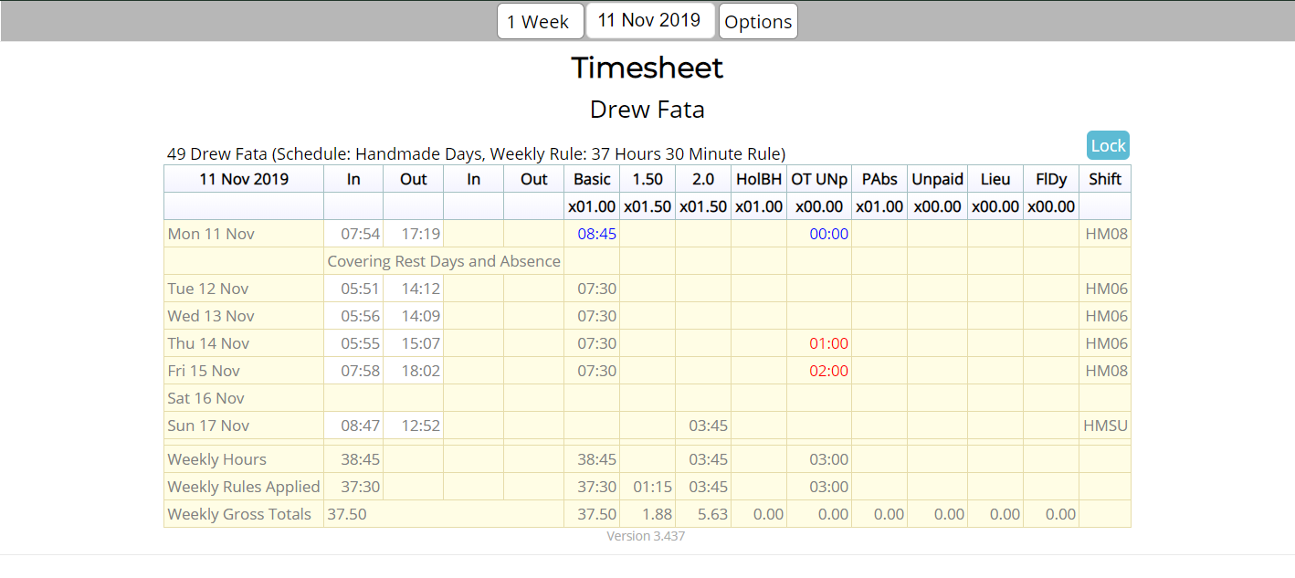Click red OT UNp 01:00 on Thursday
The width and height of the screenshot is (1295, 578).
click(x=828, y=343)
